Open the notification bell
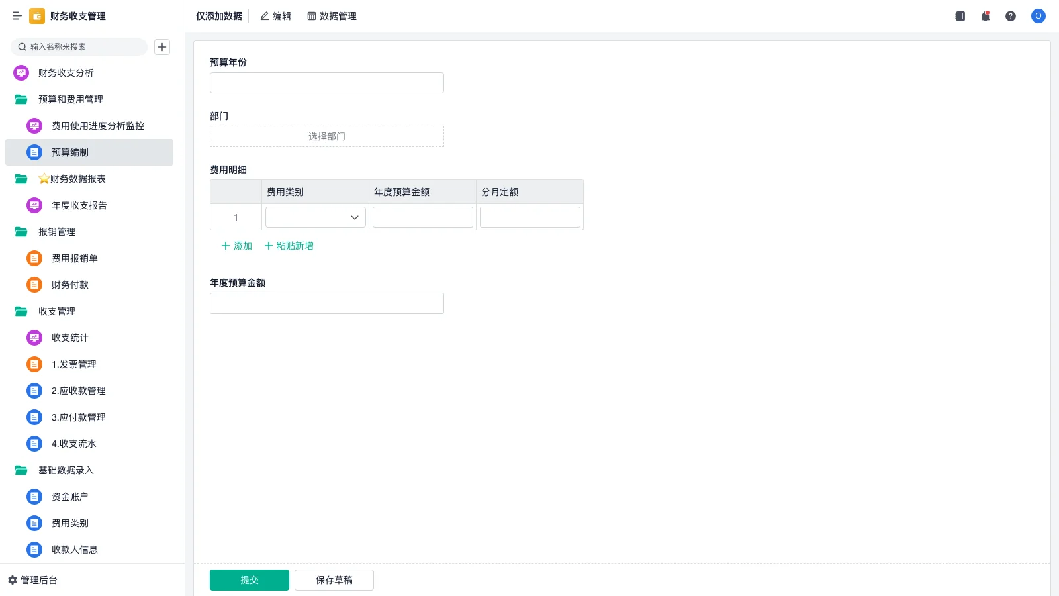 click(986, 16)
